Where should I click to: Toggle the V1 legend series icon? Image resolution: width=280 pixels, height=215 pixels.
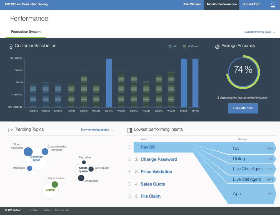[170, 47]
